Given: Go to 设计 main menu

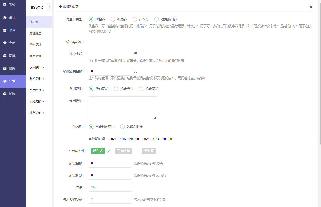Looking at the screenshot, I should (13, 17).
